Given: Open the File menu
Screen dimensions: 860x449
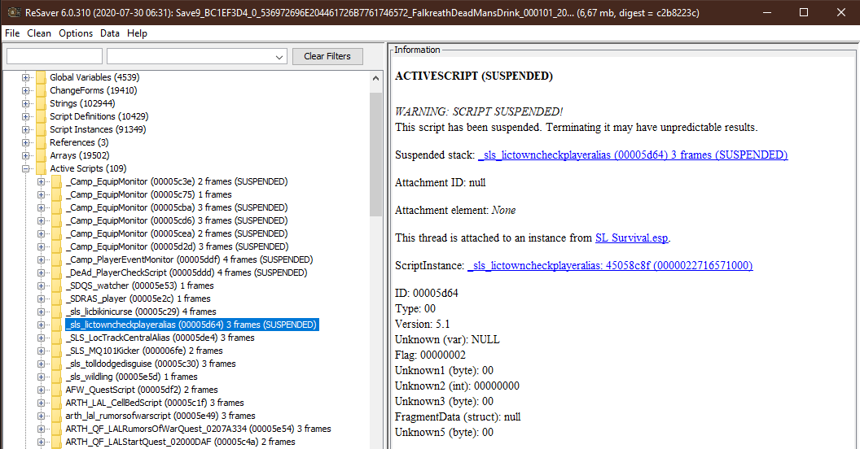Looking at the screenshot, I should coord(12,33).
